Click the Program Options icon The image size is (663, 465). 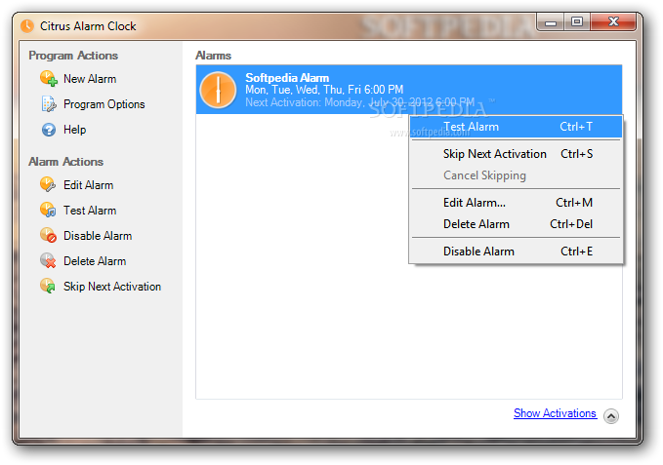point(49,103)
